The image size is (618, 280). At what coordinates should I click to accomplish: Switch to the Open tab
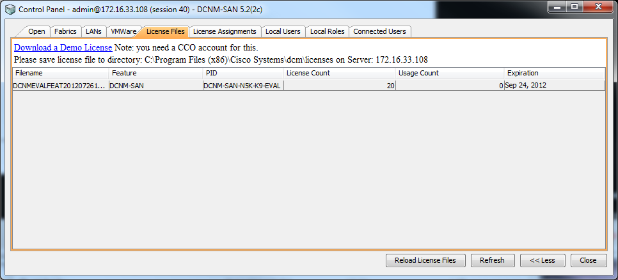(36, 31)
